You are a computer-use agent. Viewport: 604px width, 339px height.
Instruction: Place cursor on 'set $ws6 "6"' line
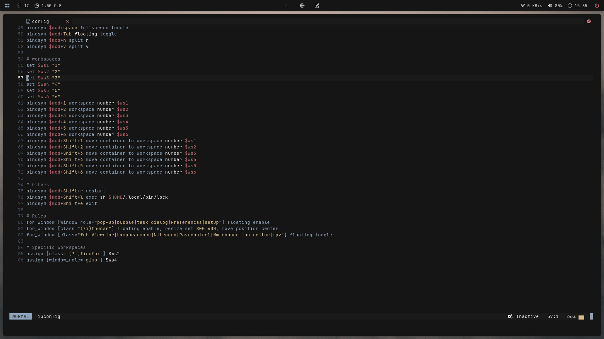(43, 97)
